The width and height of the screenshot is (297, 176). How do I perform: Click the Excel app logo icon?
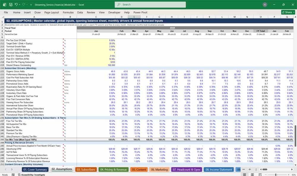click(4, 4)
